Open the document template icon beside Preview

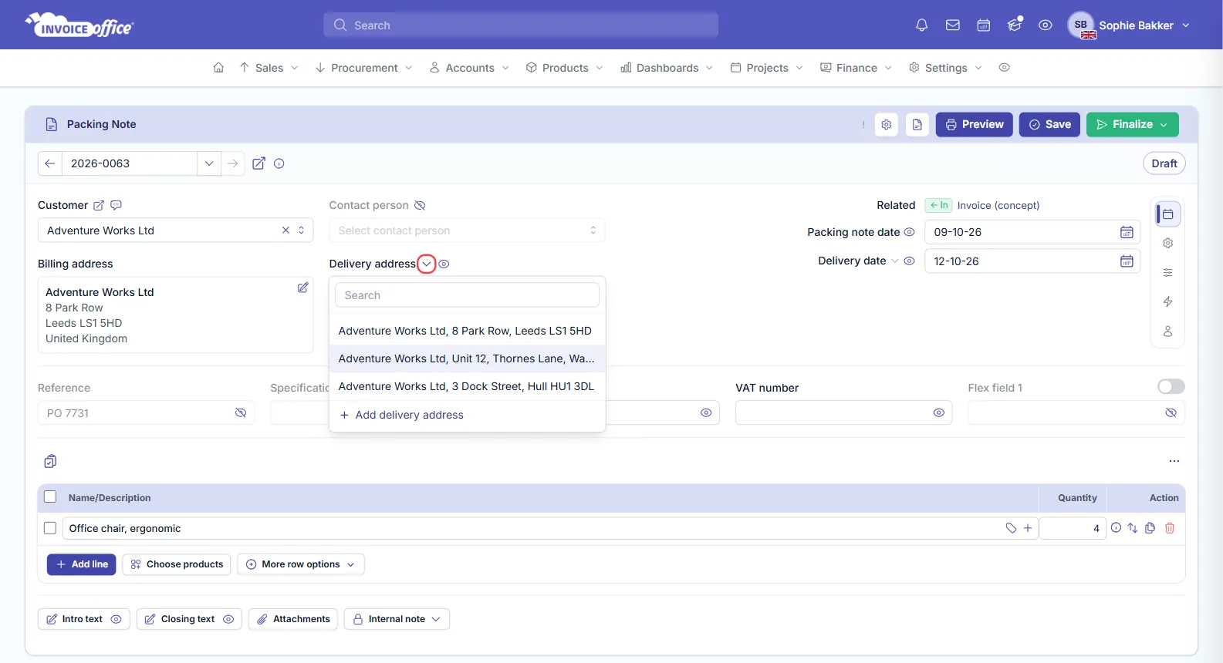tap(917, 125)
